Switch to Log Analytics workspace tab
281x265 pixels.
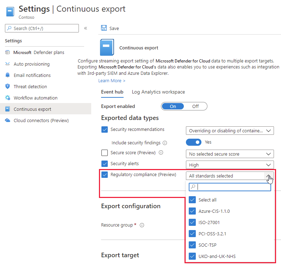pos(158,92)
